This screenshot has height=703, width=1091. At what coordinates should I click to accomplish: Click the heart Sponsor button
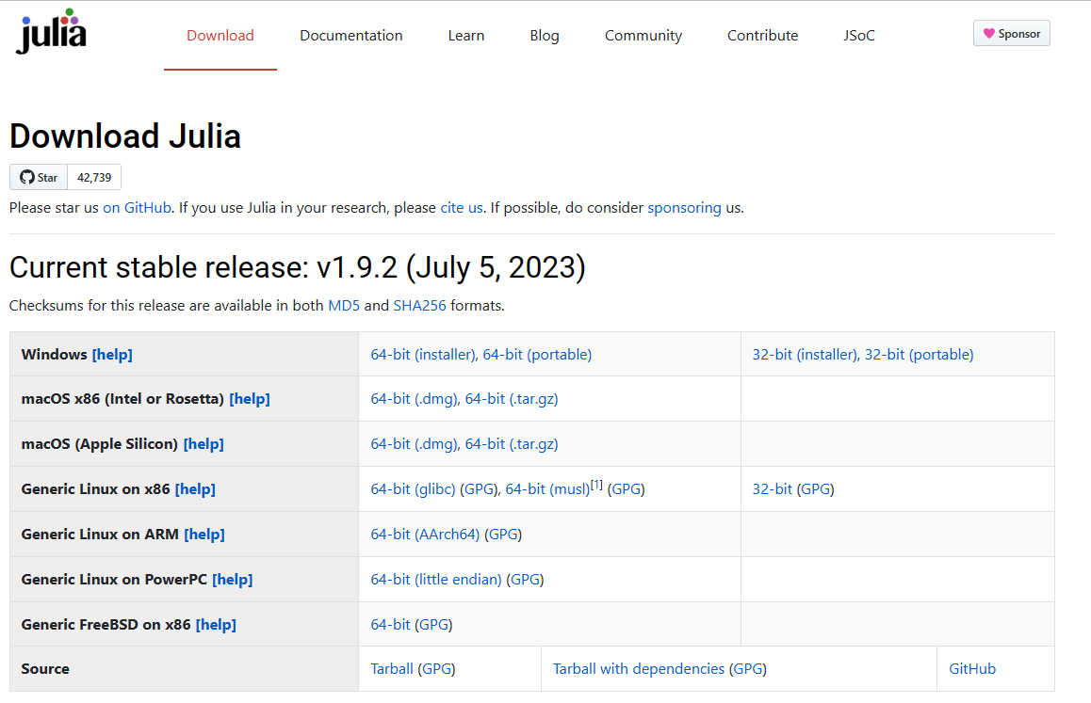pyautogui.click(x=1011, y=33)
